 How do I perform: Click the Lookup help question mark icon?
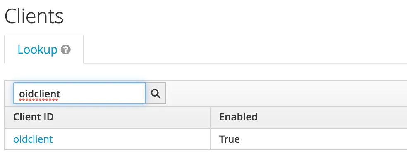coord(65,50)
